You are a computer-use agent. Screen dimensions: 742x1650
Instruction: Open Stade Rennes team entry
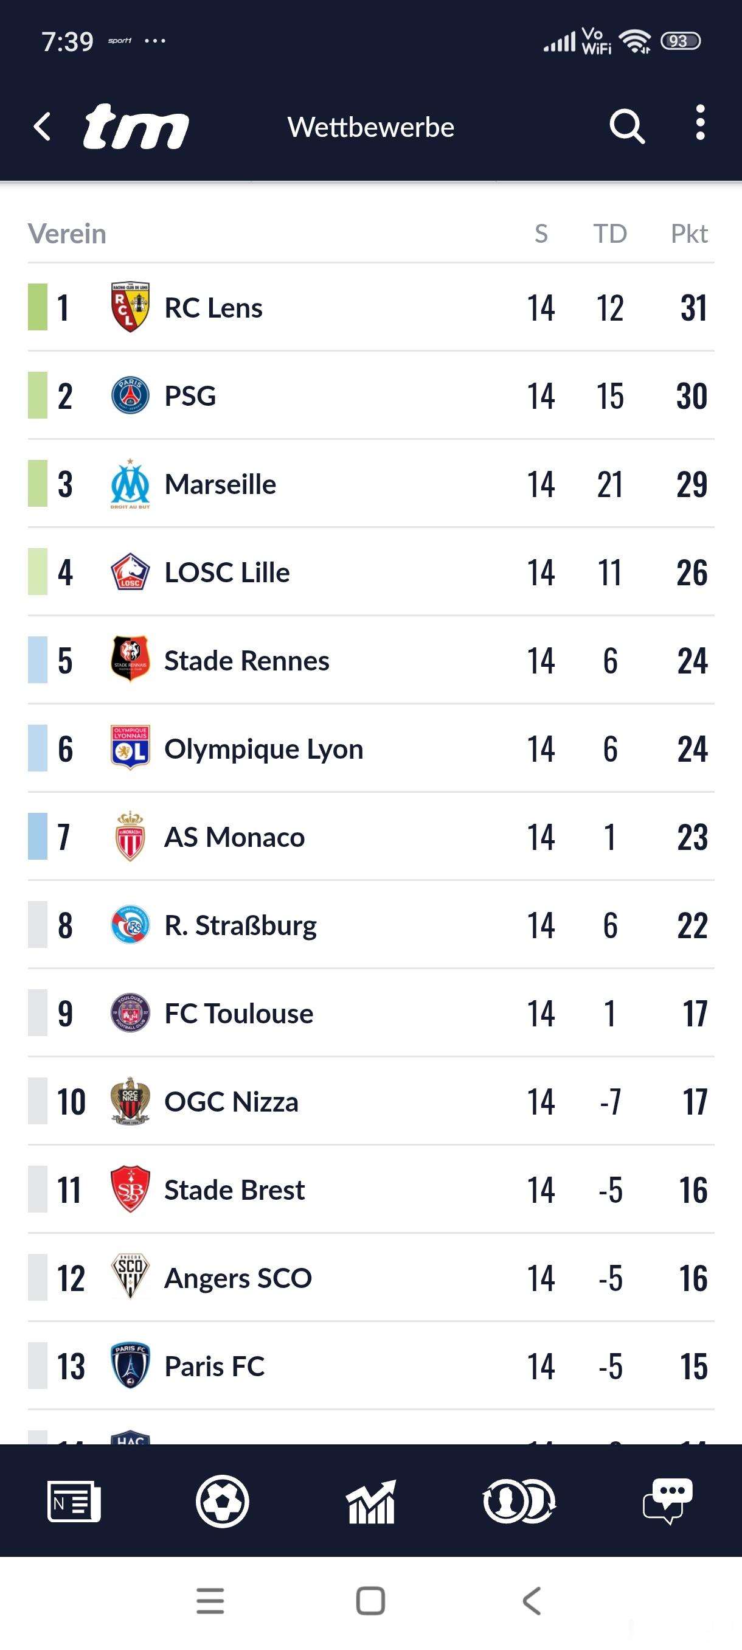246,660
